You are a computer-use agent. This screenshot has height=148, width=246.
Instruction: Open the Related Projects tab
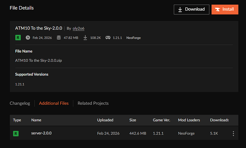(x=93, y=103)
